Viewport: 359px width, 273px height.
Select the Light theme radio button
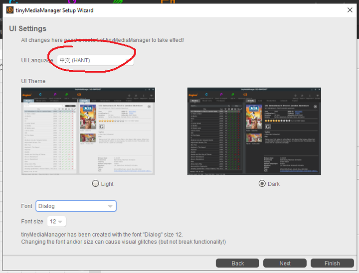coord(95,183)
